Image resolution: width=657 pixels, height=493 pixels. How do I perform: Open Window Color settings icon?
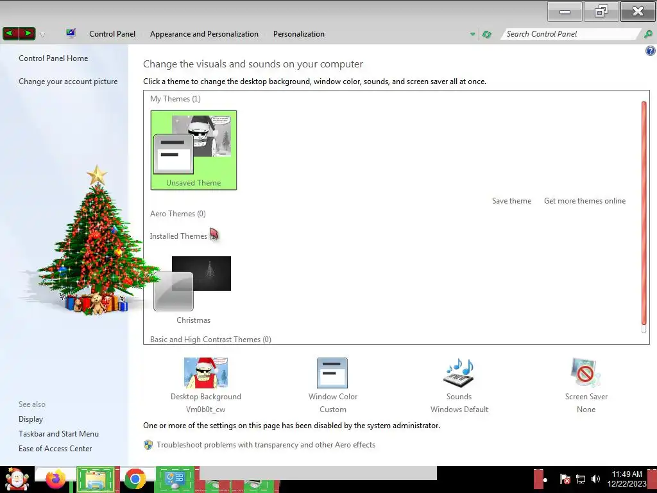click(332, 373)
